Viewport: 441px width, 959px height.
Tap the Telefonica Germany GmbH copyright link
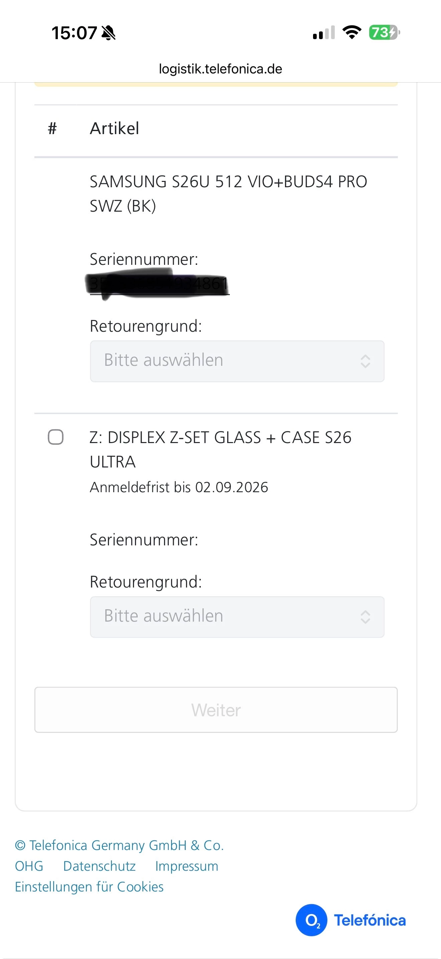click(119, 845)
